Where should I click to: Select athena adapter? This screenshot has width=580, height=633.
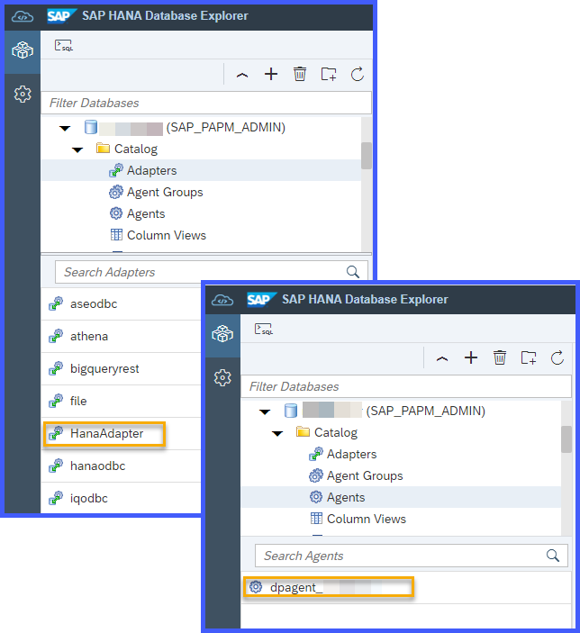pyautogui.click(x=122, y=336)
